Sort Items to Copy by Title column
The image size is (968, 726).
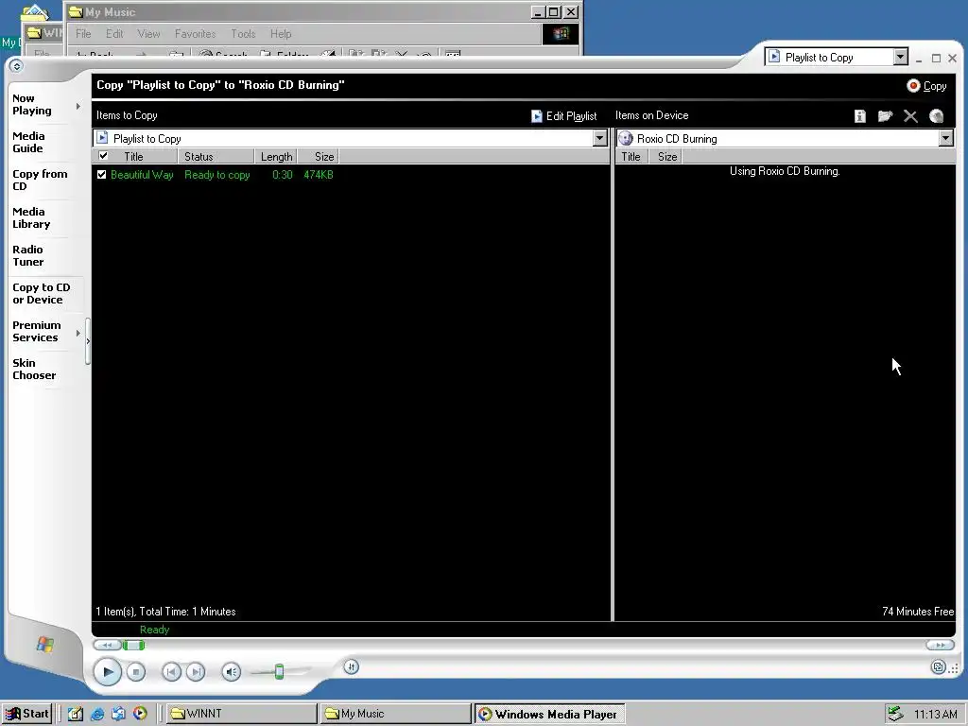(146, 157)
